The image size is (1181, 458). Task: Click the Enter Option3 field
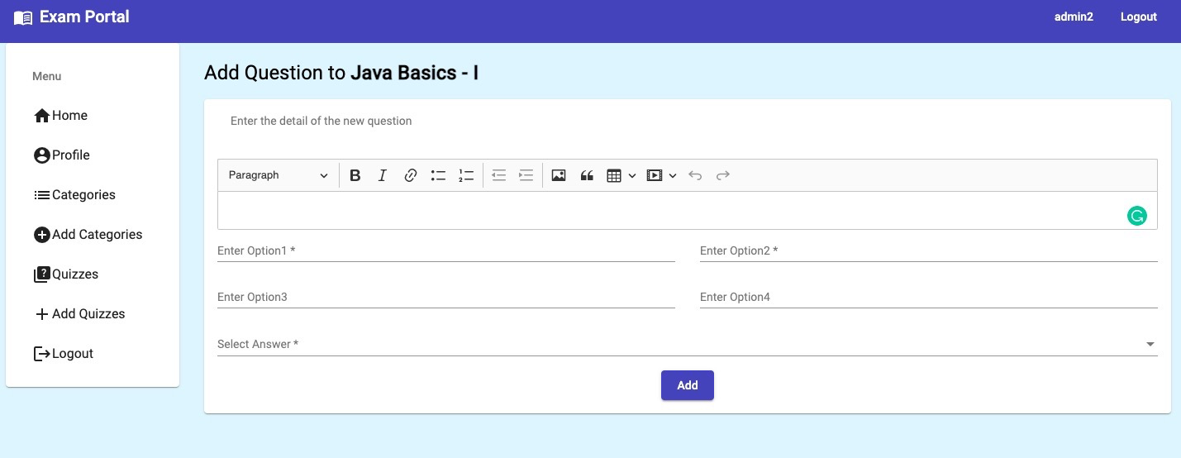(x=446, y=297)
